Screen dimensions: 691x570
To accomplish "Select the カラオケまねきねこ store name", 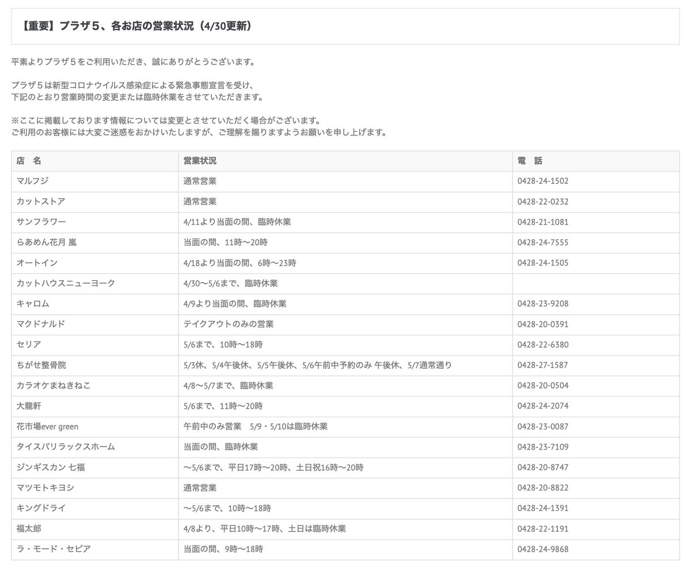I will (x=54, y=386).
